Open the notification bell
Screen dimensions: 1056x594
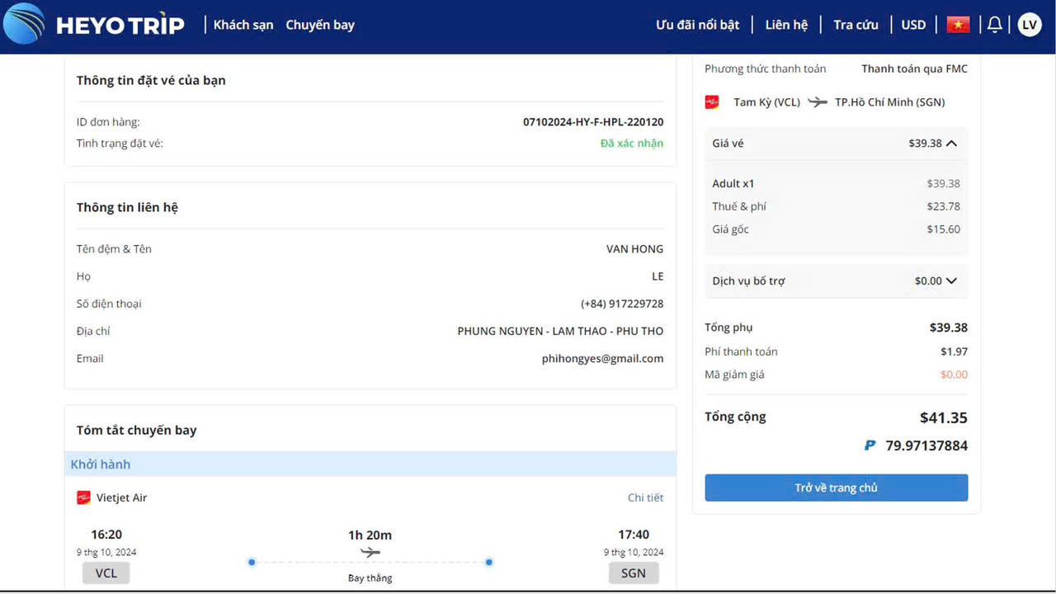994,25
